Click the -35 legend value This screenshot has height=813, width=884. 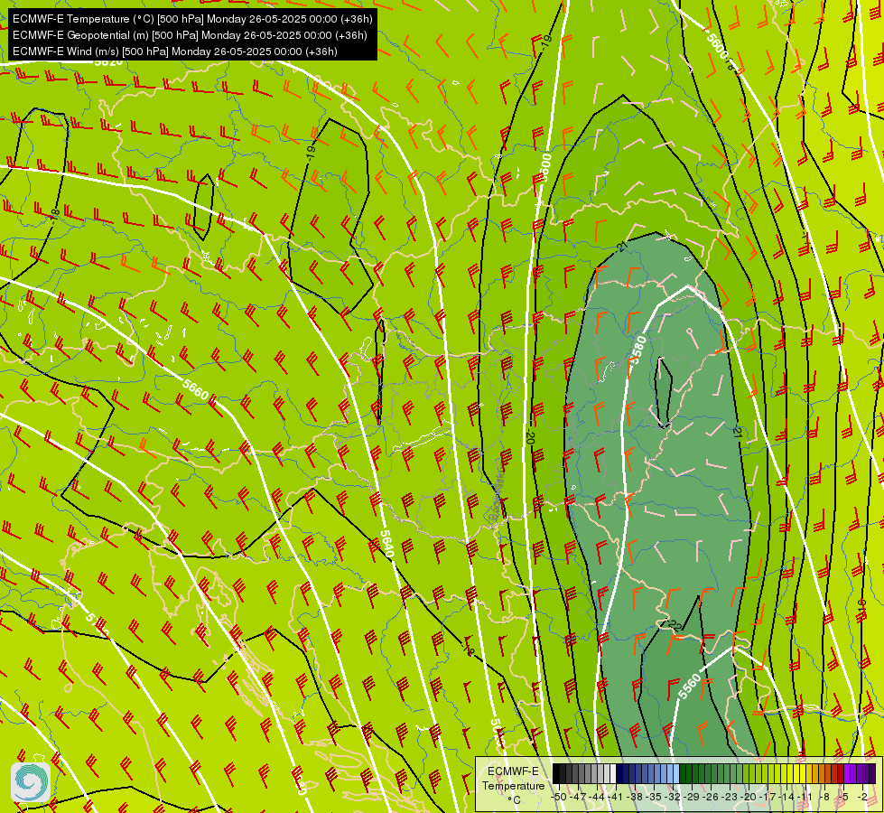654,797
